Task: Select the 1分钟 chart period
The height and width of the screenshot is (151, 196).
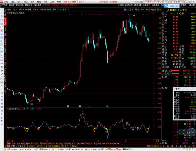Action: (x=15, y=10)
